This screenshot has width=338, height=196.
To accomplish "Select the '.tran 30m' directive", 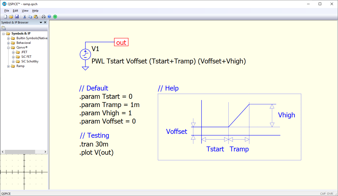I will pyautogui.click(x=94, y=144).
